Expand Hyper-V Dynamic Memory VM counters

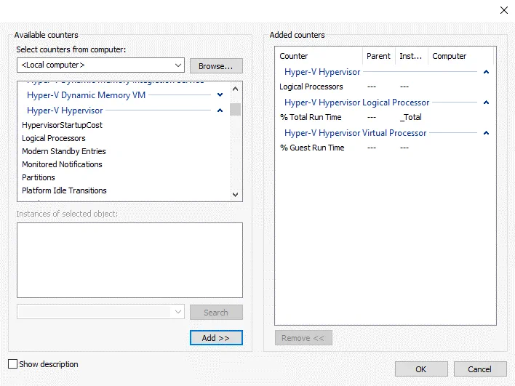(x=220, y=95)
